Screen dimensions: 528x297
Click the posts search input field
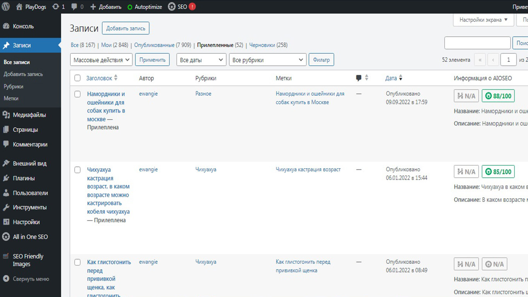(477, 43)
